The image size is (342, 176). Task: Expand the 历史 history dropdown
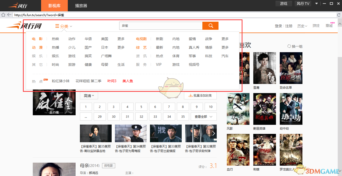(x=302, y=25)
